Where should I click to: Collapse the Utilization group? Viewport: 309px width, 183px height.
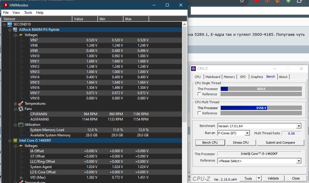click(15, 125)
